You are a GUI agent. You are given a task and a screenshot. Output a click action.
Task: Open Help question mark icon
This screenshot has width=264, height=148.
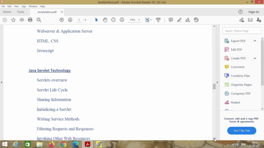point(240,12)
